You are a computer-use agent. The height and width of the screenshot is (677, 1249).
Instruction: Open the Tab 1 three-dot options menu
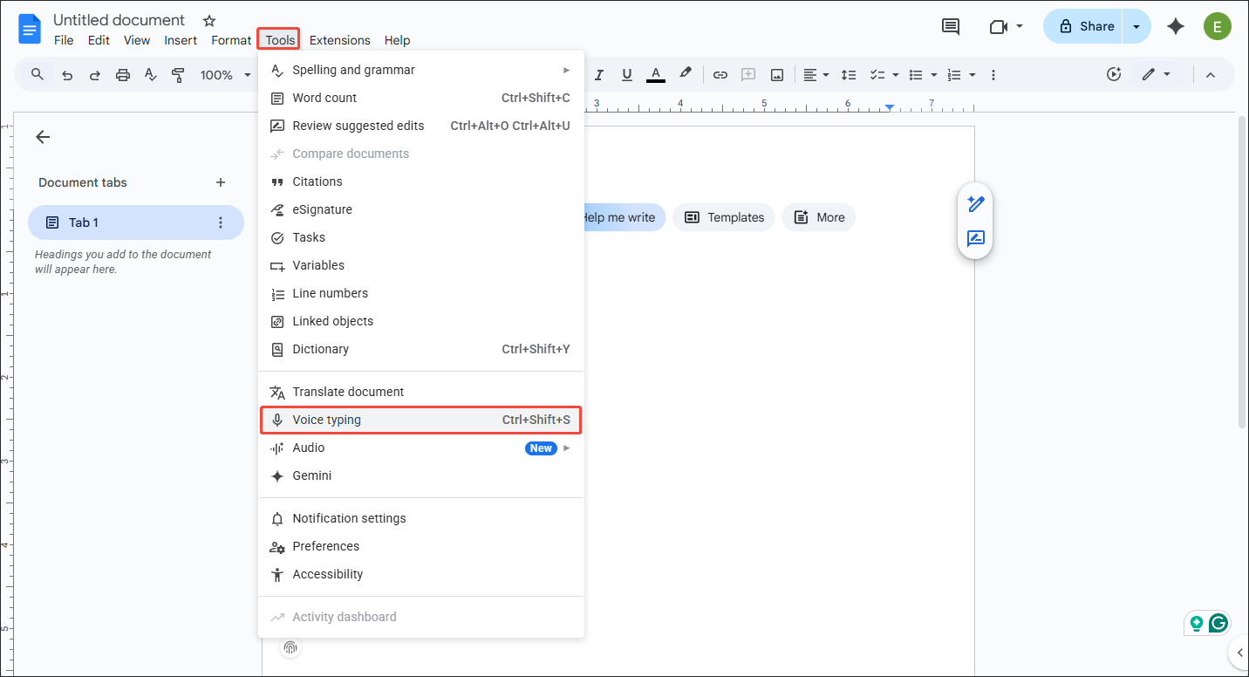pos(221,222)
